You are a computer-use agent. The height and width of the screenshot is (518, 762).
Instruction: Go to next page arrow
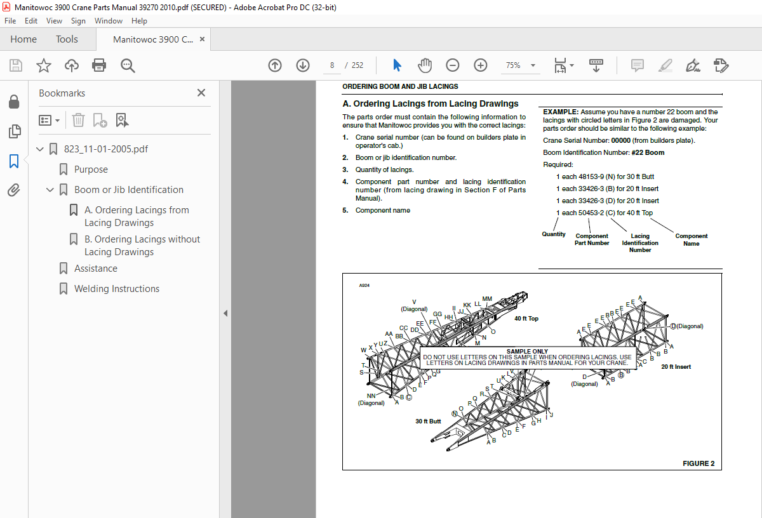point(303,65)
